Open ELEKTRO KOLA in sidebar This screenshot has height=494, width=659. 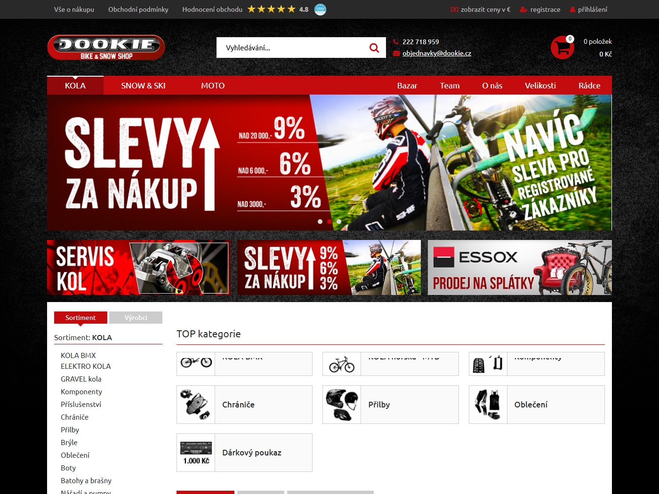[86, 366]
